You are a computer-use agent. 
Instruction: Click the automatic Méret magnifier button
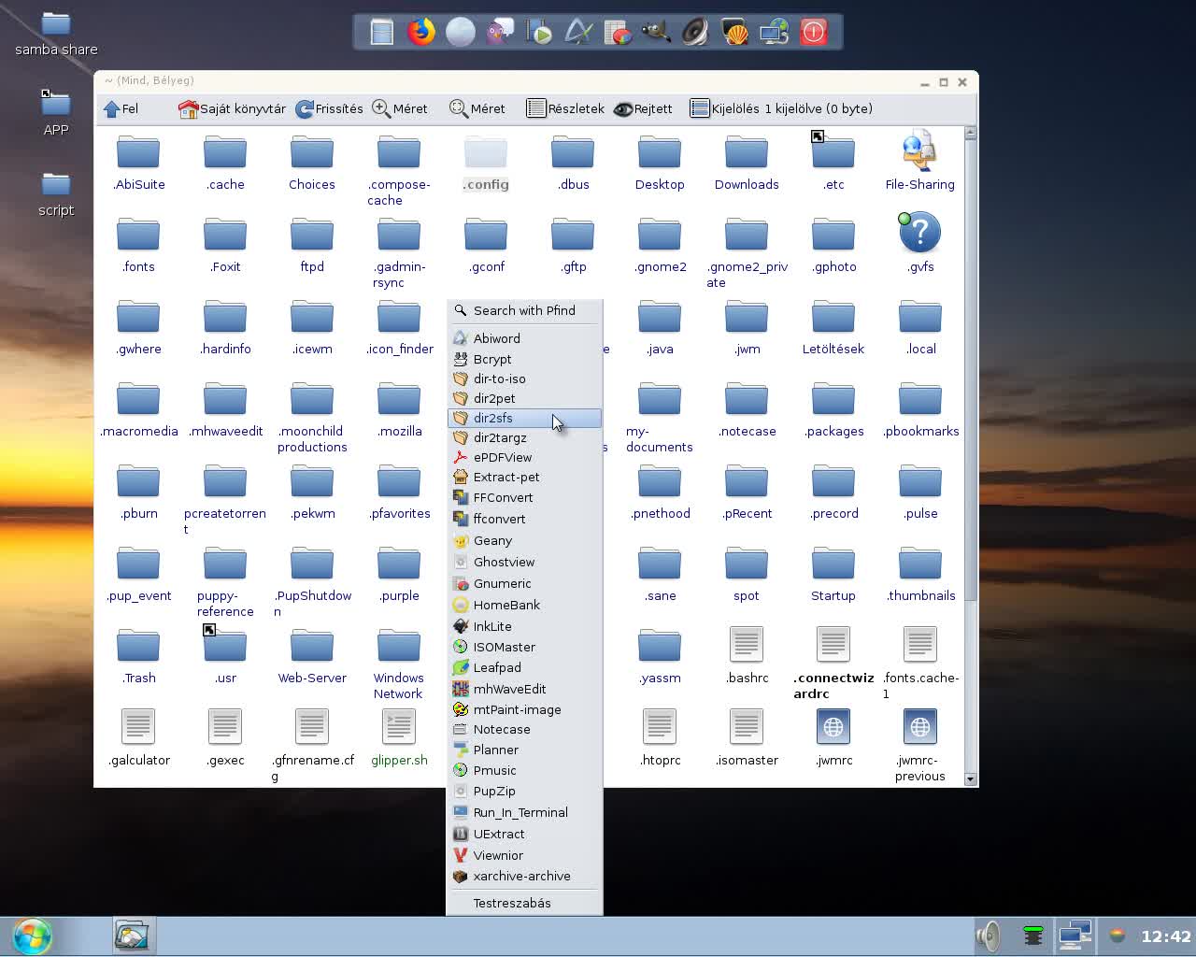point(477,108)
